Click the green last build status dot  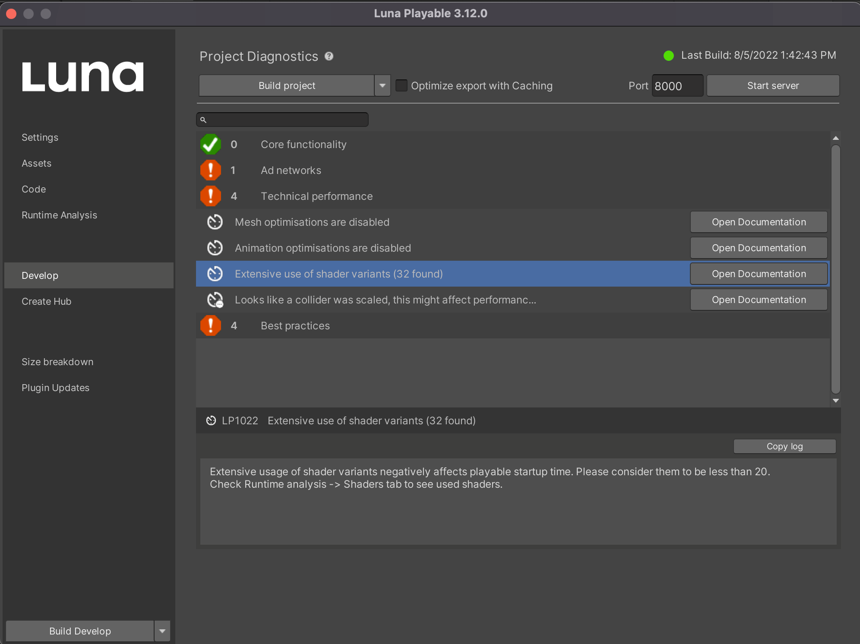pos(668,56)
